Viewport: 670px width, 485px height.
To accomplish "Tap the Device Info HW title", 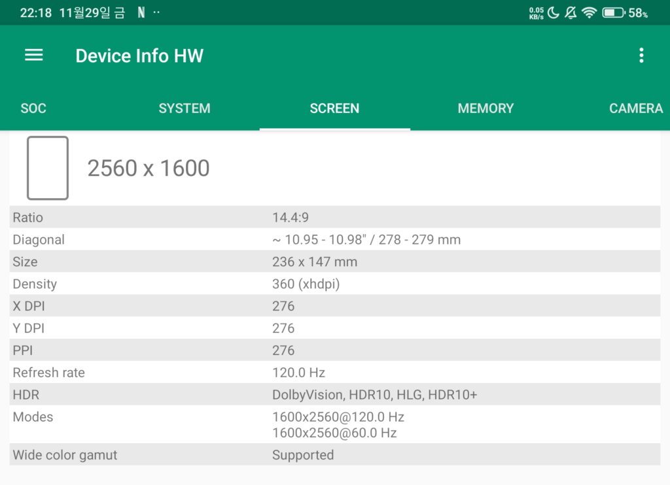I will tap(139, 56).
